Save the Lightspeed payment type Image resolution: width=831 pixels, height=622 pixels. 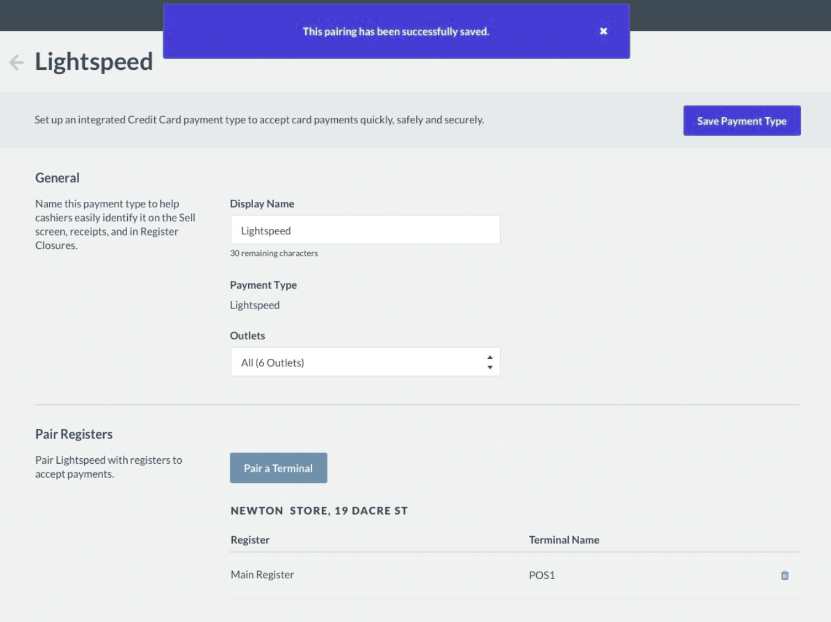[x=741, y=120]
